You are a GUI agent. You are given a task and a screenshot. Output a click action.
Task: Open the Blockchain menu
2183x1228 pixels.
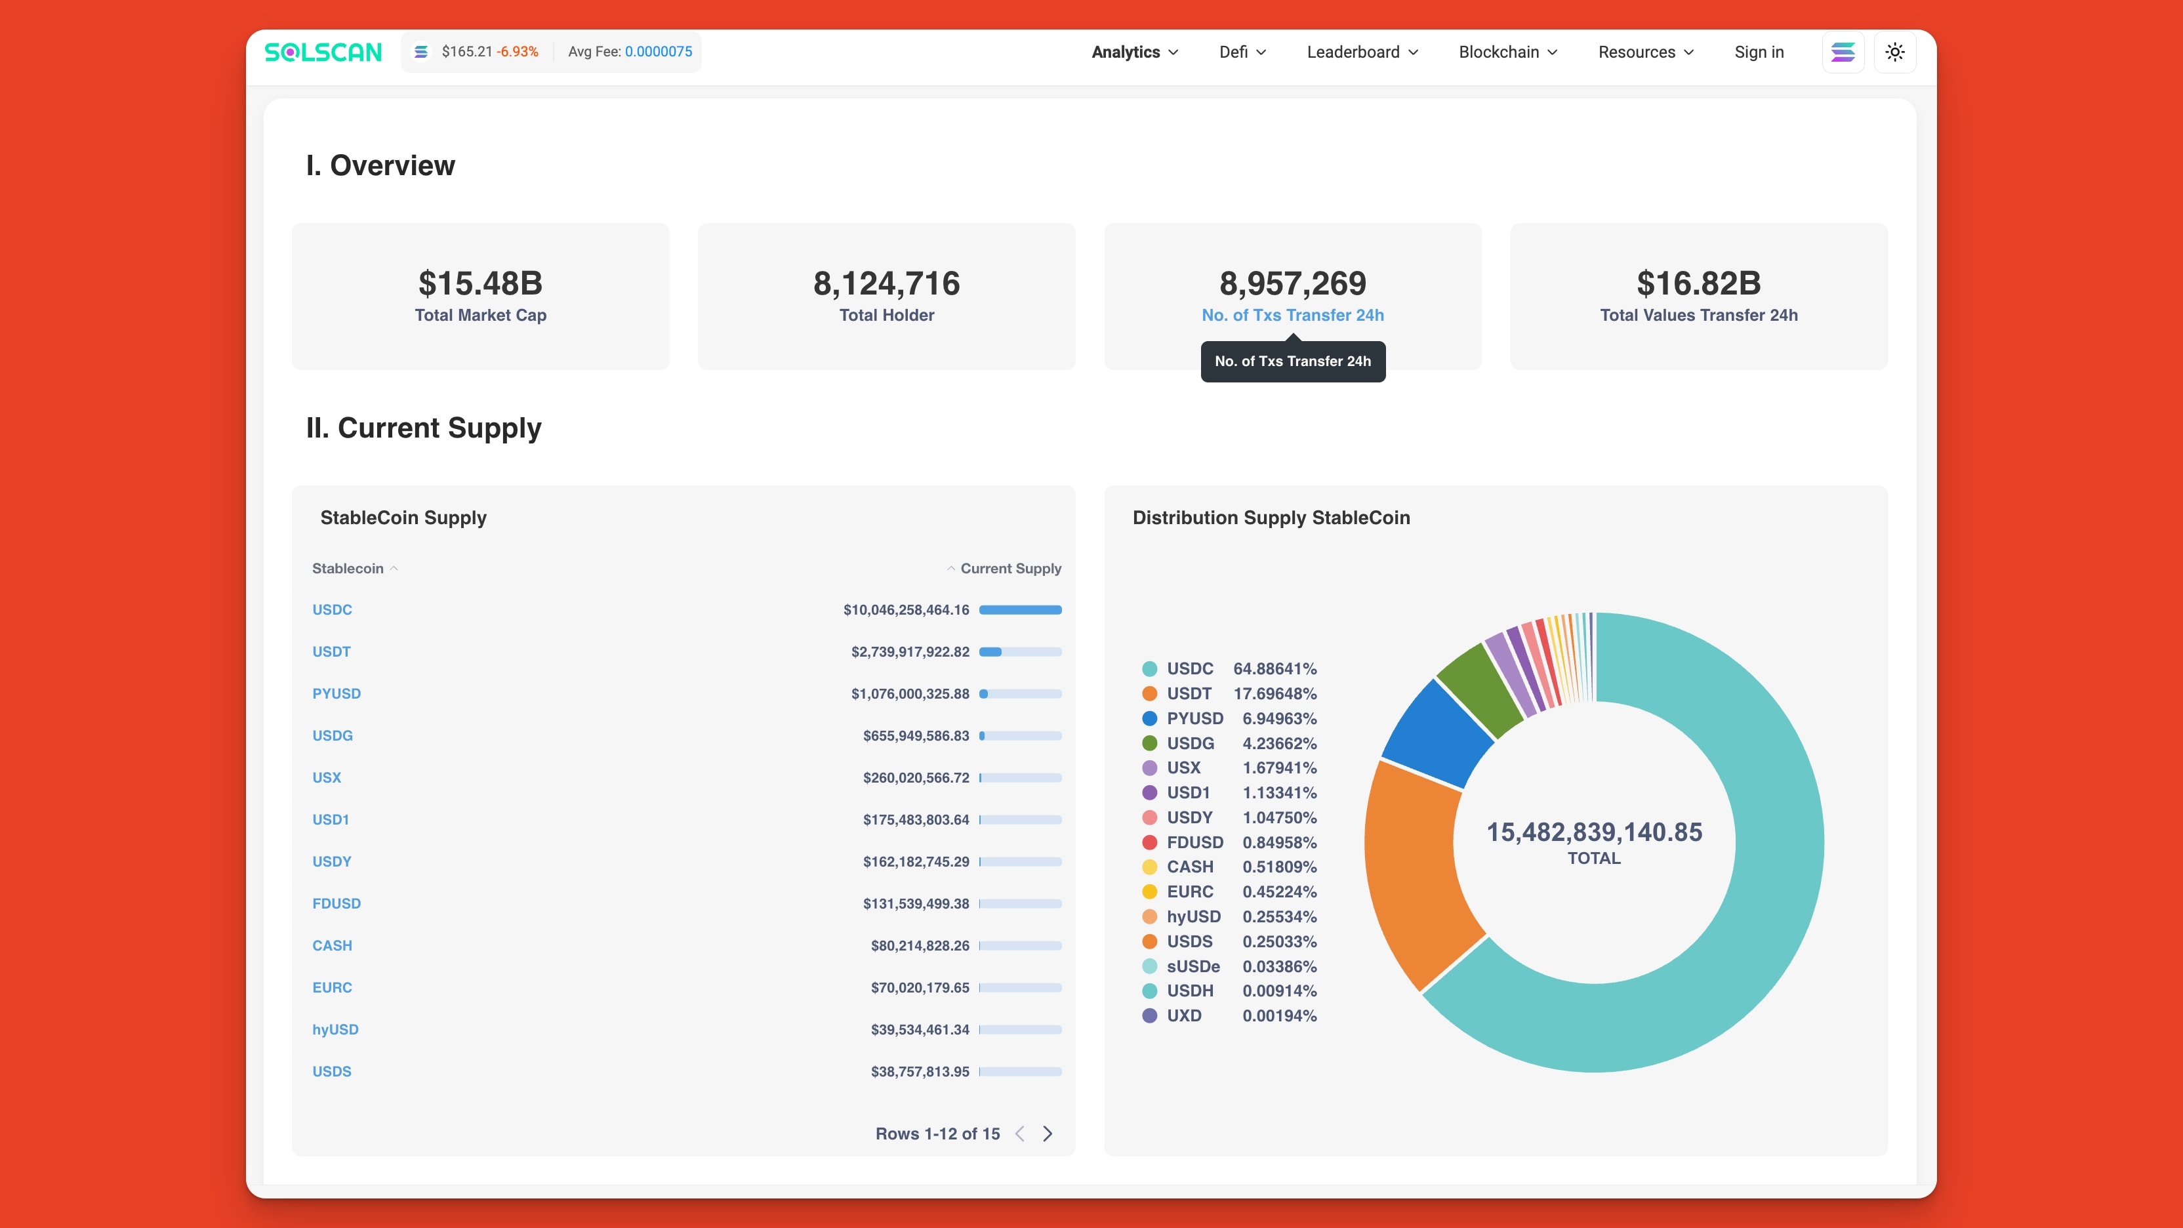point(1507,52)
